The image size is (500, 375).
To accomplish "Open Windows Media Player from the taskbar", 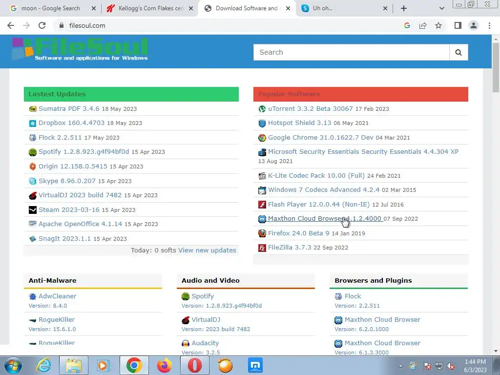I will pos(104,365).
